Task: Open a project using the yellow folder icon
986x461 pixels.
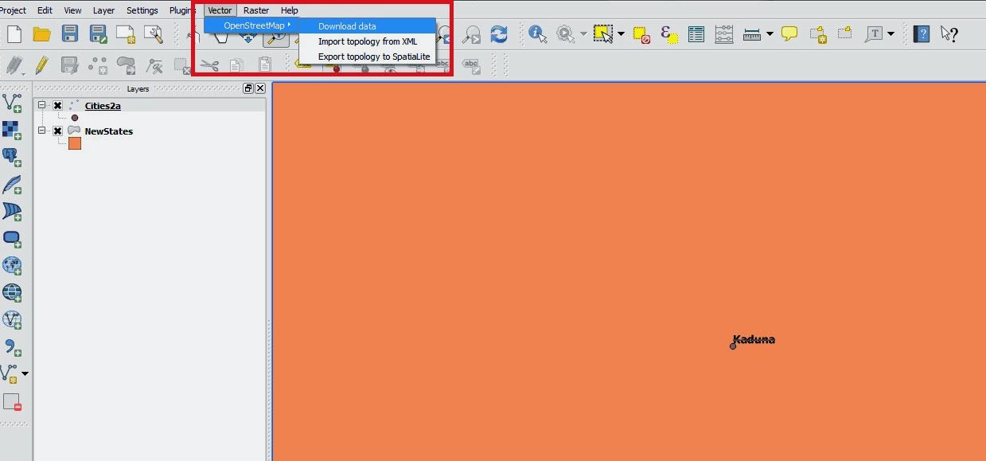Action: click(x=42, y=34)
